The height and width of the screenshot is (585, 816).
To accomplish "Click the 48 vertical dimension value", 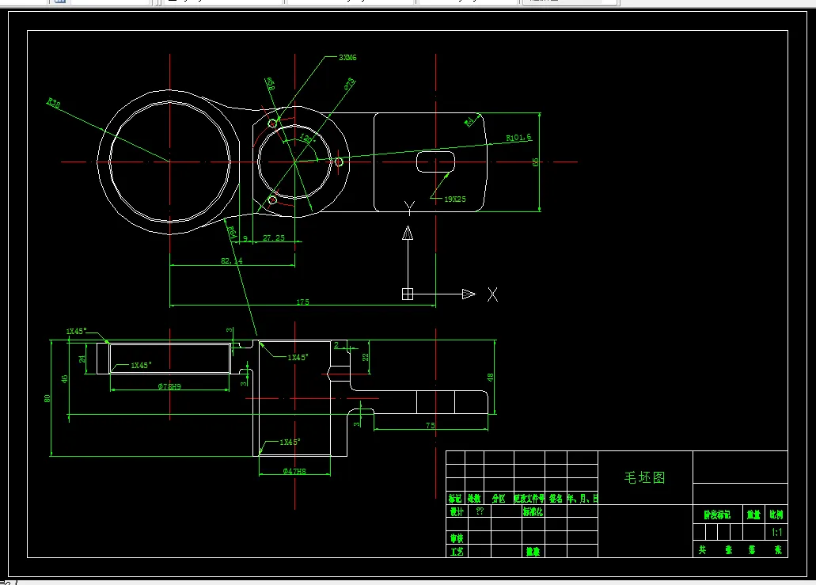I will 490,378.
